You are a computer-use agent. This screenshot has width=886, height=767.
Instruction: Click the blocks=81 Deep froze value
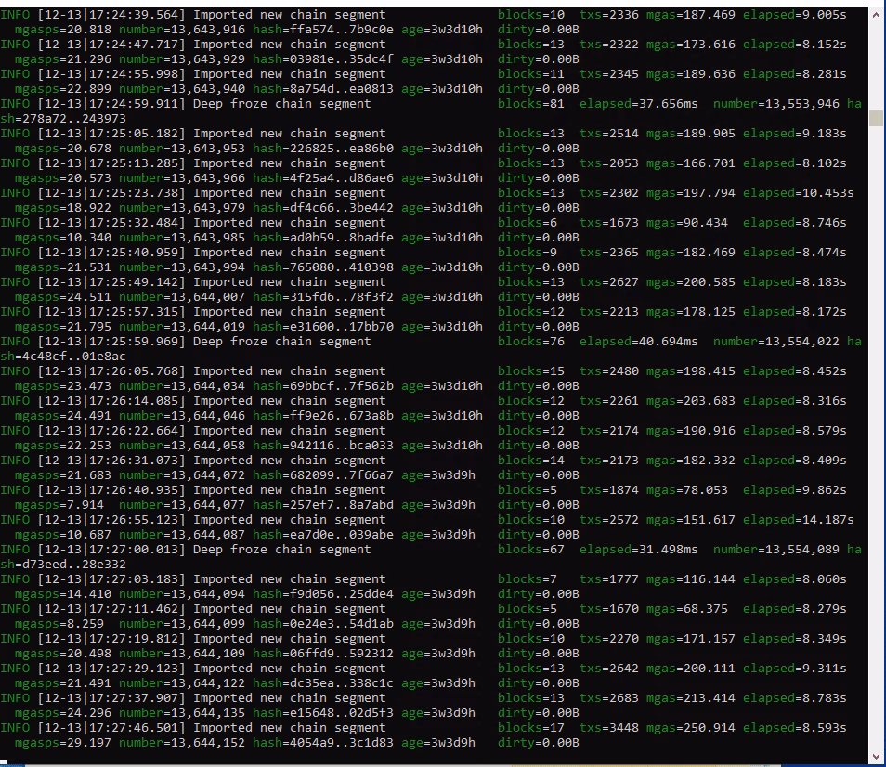(x=531, y=104)
